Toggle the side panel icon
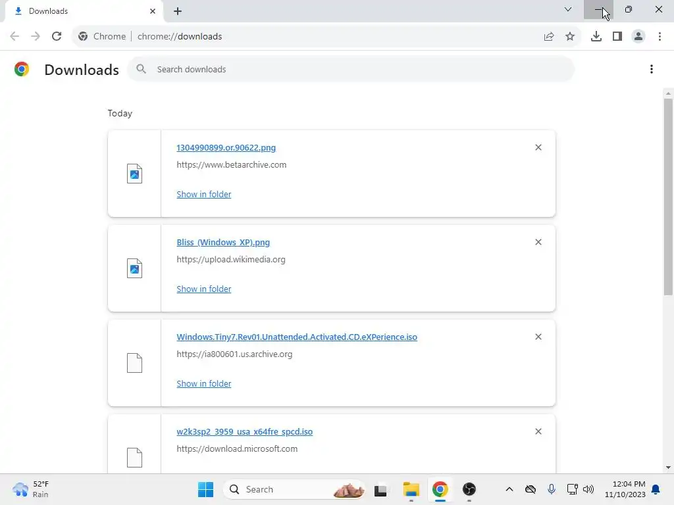The height and width of the screenshot is (505, 674). click(617, 37)
